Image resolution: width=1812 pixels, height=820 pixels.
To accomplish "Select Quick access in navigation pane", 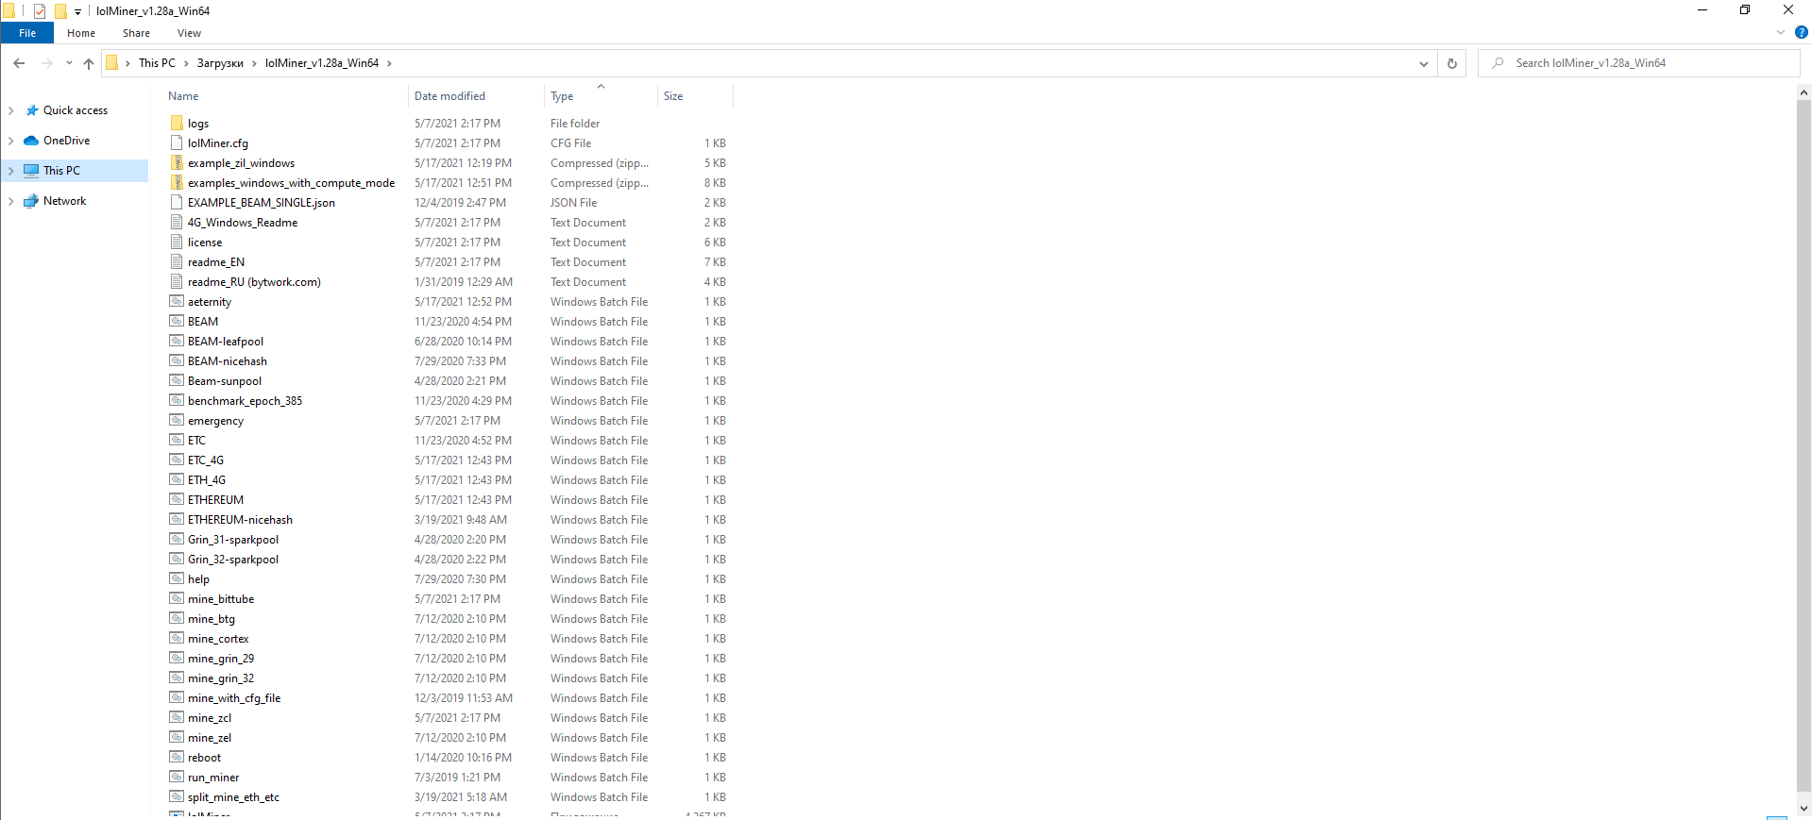I will coord(76,110).
